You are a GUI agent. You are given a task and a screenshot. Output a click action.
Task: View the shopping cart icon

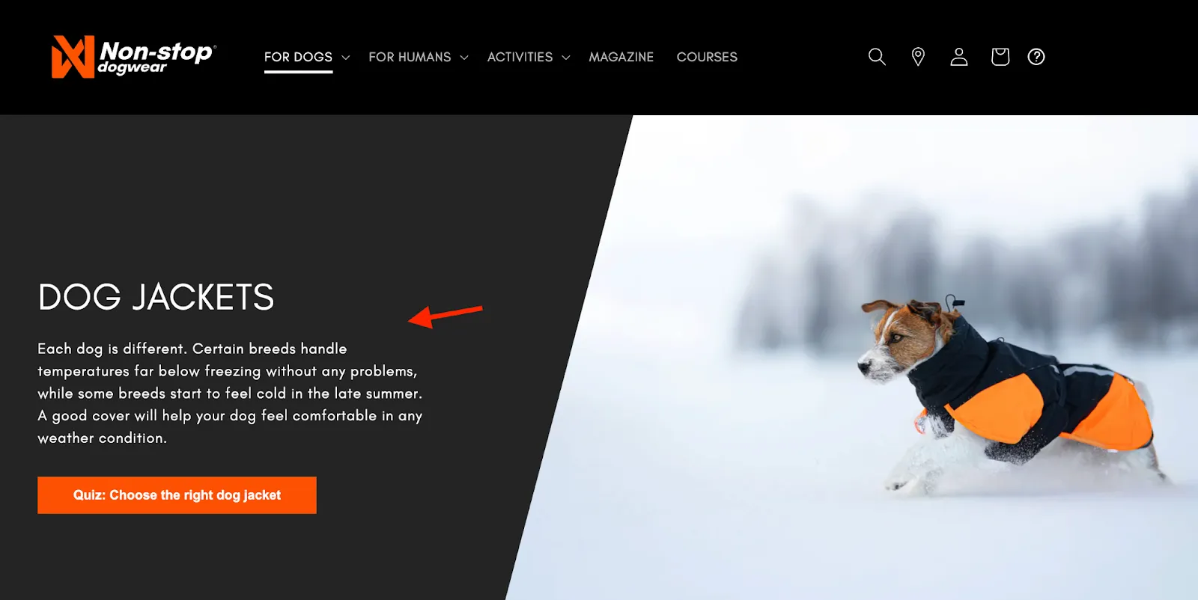1000,57
